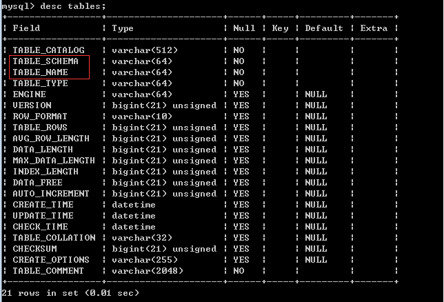Image resolution: width=444 pixels, height=302 pixels.
Task: Select the TABLE_SCHEMA field in red box
Action: point(46,61)
